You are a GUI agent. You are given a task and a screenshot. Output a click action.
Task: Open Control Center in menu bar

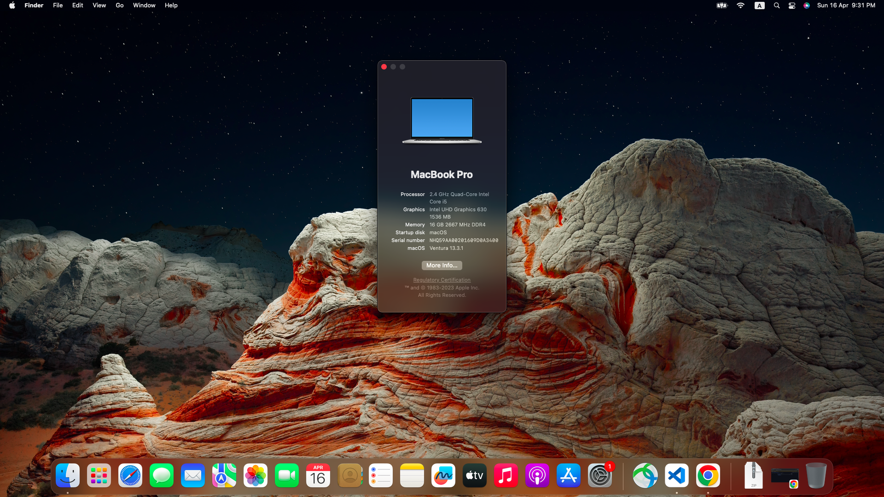(792, 6)
